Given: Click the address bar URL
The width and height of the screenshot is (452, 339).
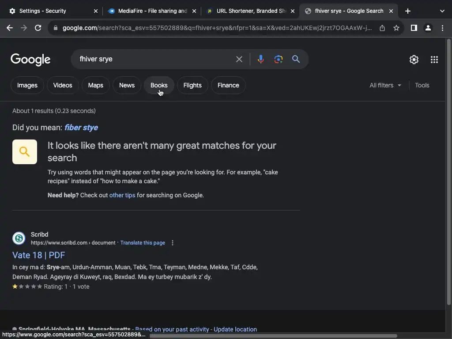Looking at the screenshot, I should click(x=217, y=28).
